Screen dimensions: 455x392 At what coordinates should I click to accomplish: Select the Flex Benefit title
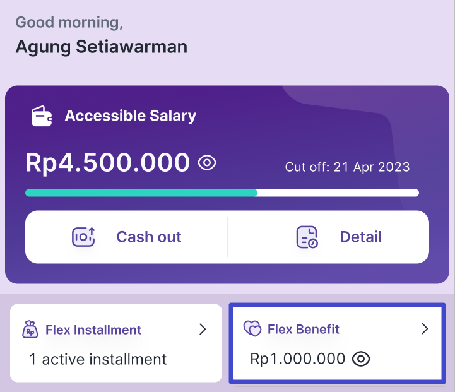pos(304,329)
